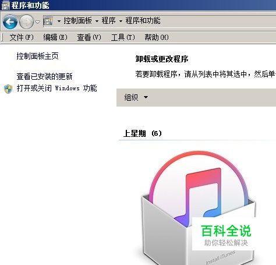
Task: Expand arrow before 控制面板 breadcrumb
Action: pyautogui.click(x=59, y=21)
